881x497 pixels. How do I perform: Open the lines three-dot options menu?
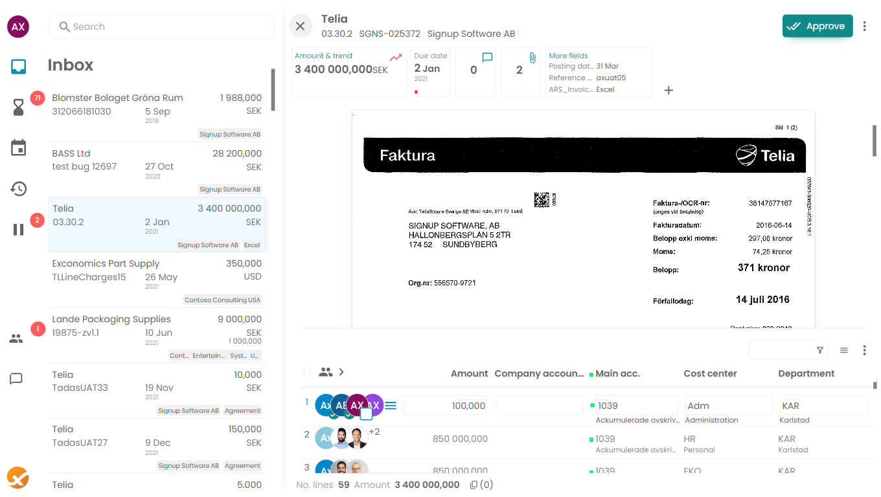[x=864, y=350]
